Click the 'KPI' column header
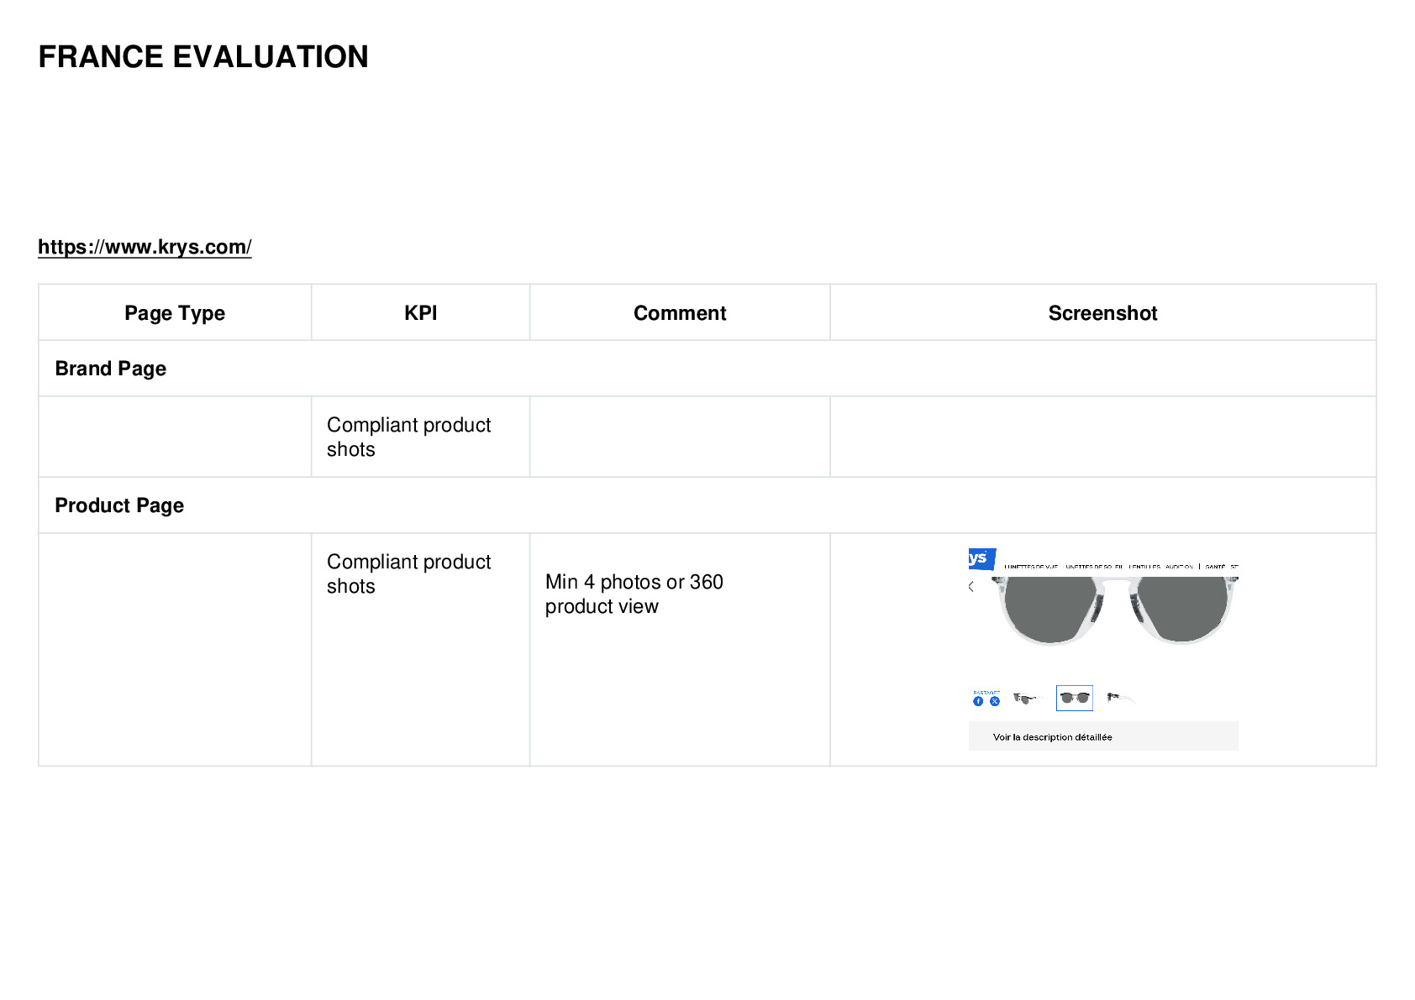The width and height of the screenshot is (1415, 1000). (x=421, y=313)
